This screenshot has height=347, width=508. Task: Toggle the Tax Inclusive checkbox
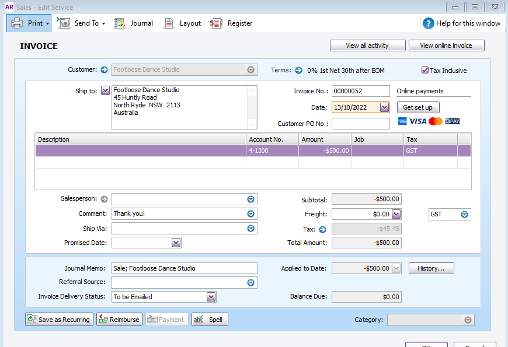425,71
